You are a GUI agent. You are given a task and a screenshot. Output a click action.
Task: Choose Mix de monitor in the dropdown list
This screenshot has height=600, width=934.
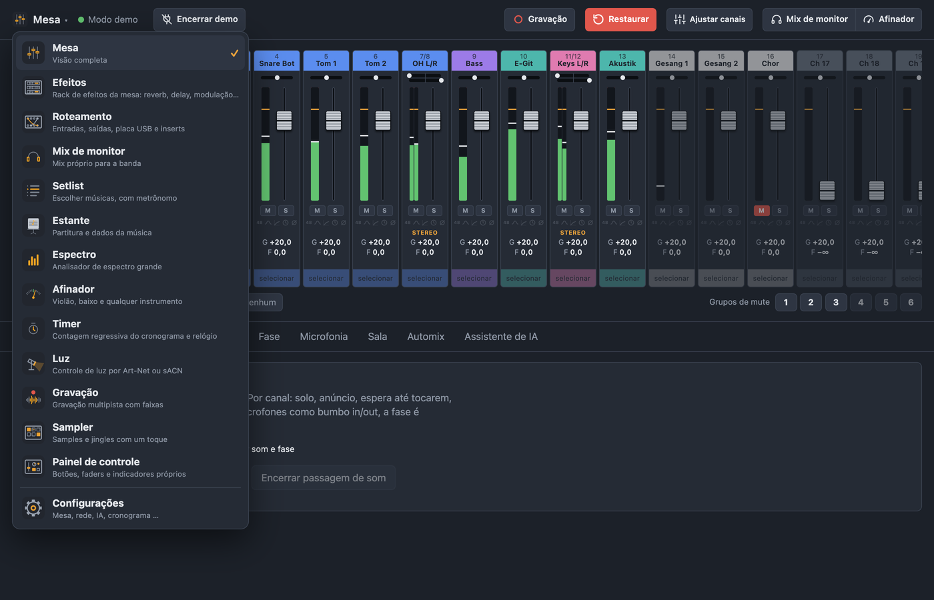click(x=130, y=157)
